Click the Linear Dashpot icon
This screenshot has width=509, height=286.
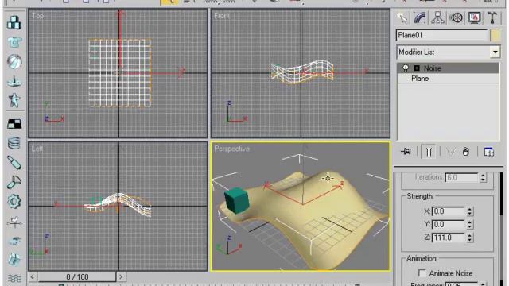(x=14, y=162)
